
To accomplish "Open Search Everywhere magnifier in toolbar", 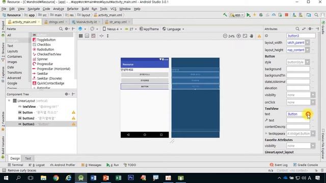I will click(316, 15).
